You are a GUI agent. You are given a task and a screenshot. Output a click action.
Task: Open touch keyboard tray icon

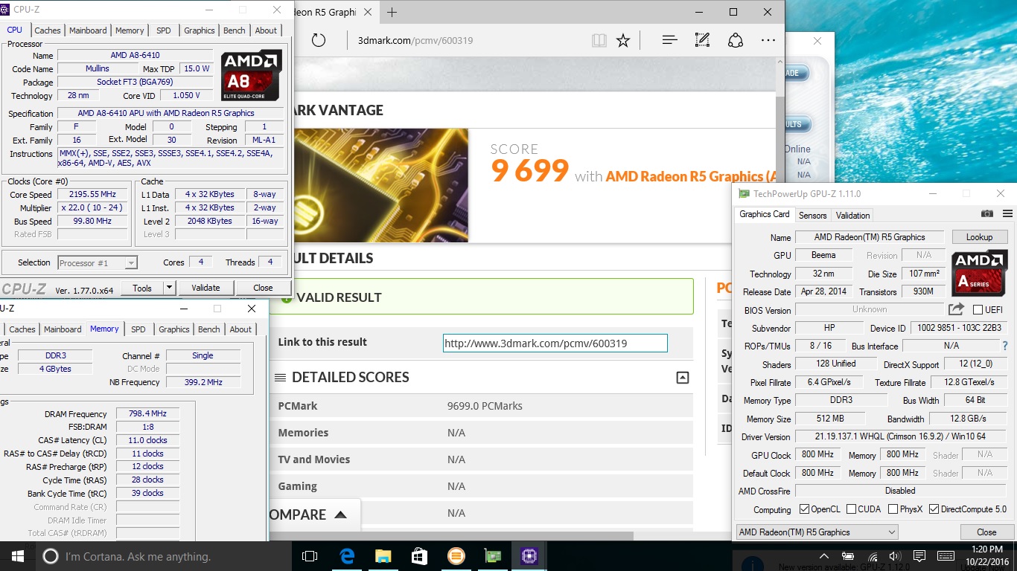tap(946, 556)
